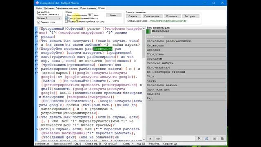The width and height of the screenshot is (261, 147).
Task: Click the И button below the synonyms
Action: coord(150,138)
